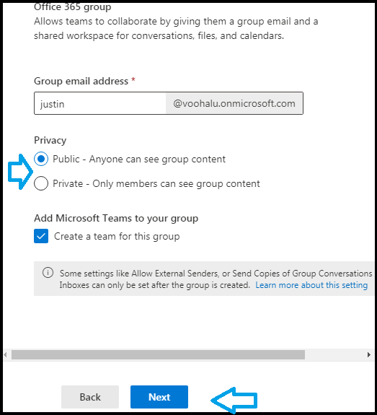Uncheck the Create a team checkbox
377x415 pixels.
tap(41, 236)
